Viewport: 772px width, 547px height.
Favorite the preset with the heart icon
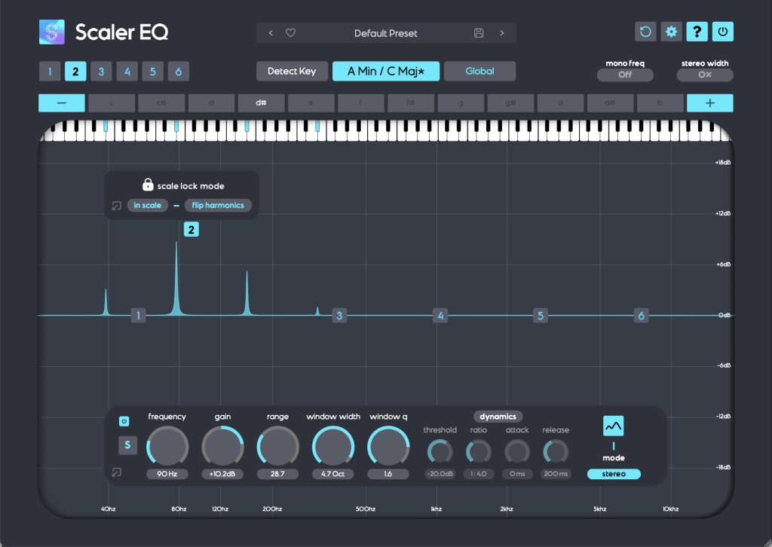point(290,33)
